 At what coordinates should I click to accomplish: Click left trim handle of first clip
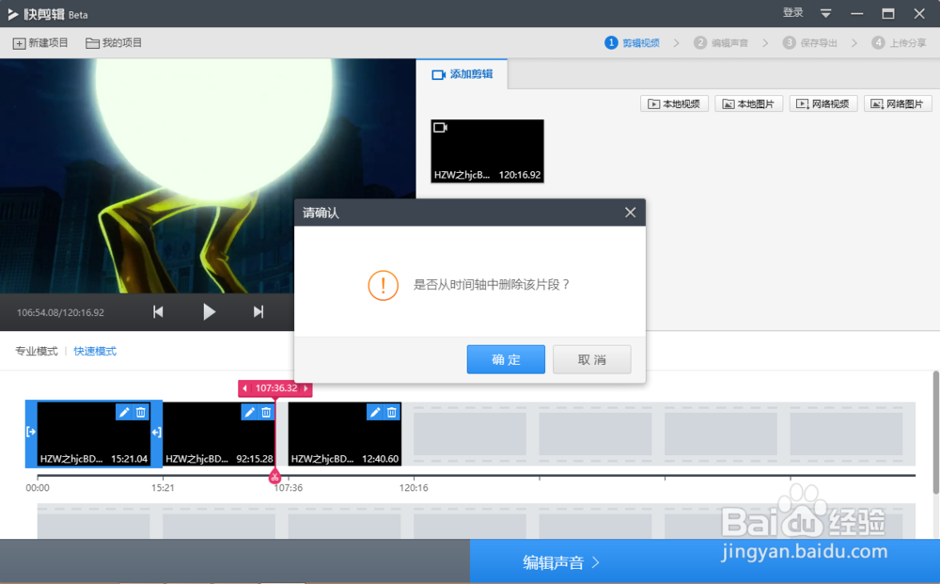tap(31, 432)
